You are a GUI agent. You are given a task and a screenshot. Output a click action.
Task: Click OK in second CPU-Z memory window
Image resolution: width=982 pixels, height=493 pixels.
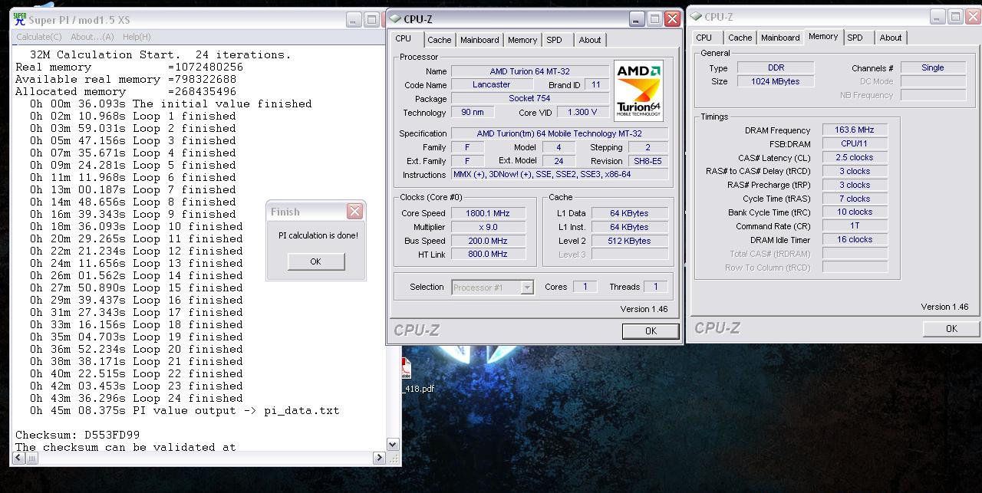[x=951, y=328]
